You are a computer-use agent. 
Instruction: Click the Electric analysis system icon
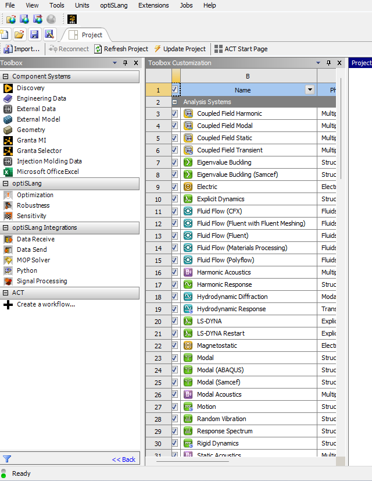point(188,187)
